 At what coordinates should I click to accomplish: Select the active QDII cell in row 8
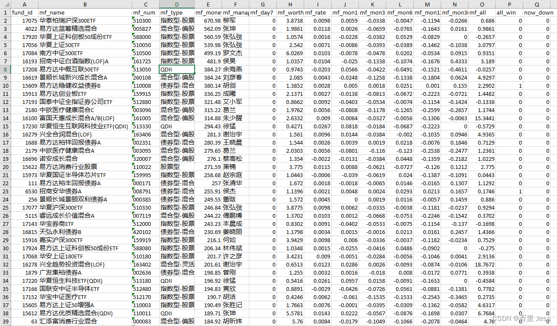[177, 69]
